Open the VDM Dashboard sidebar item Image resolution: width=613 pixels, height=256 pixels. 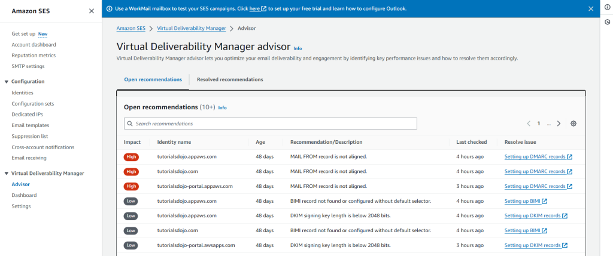click(24, 195)
